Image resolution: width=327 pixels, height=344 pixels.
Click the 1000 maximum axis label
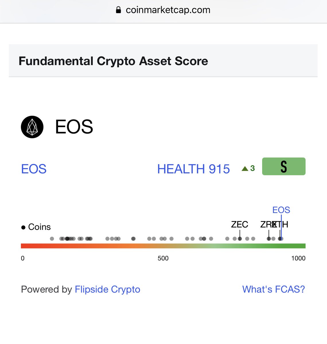click(x=298, y=258)
